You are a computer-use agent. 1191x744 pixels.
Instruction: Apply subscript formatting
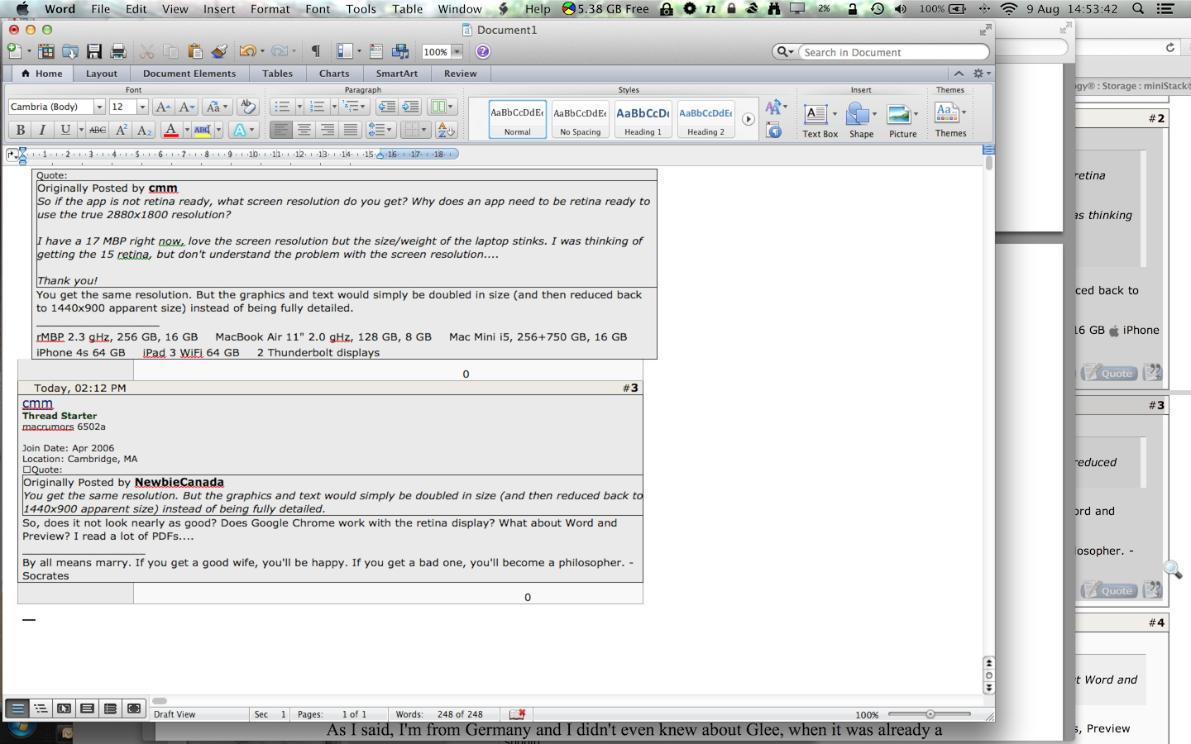point(144,130)
